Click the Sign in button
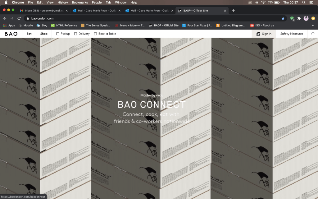This screenshot has width=318, height=199. tap(264, 34)
